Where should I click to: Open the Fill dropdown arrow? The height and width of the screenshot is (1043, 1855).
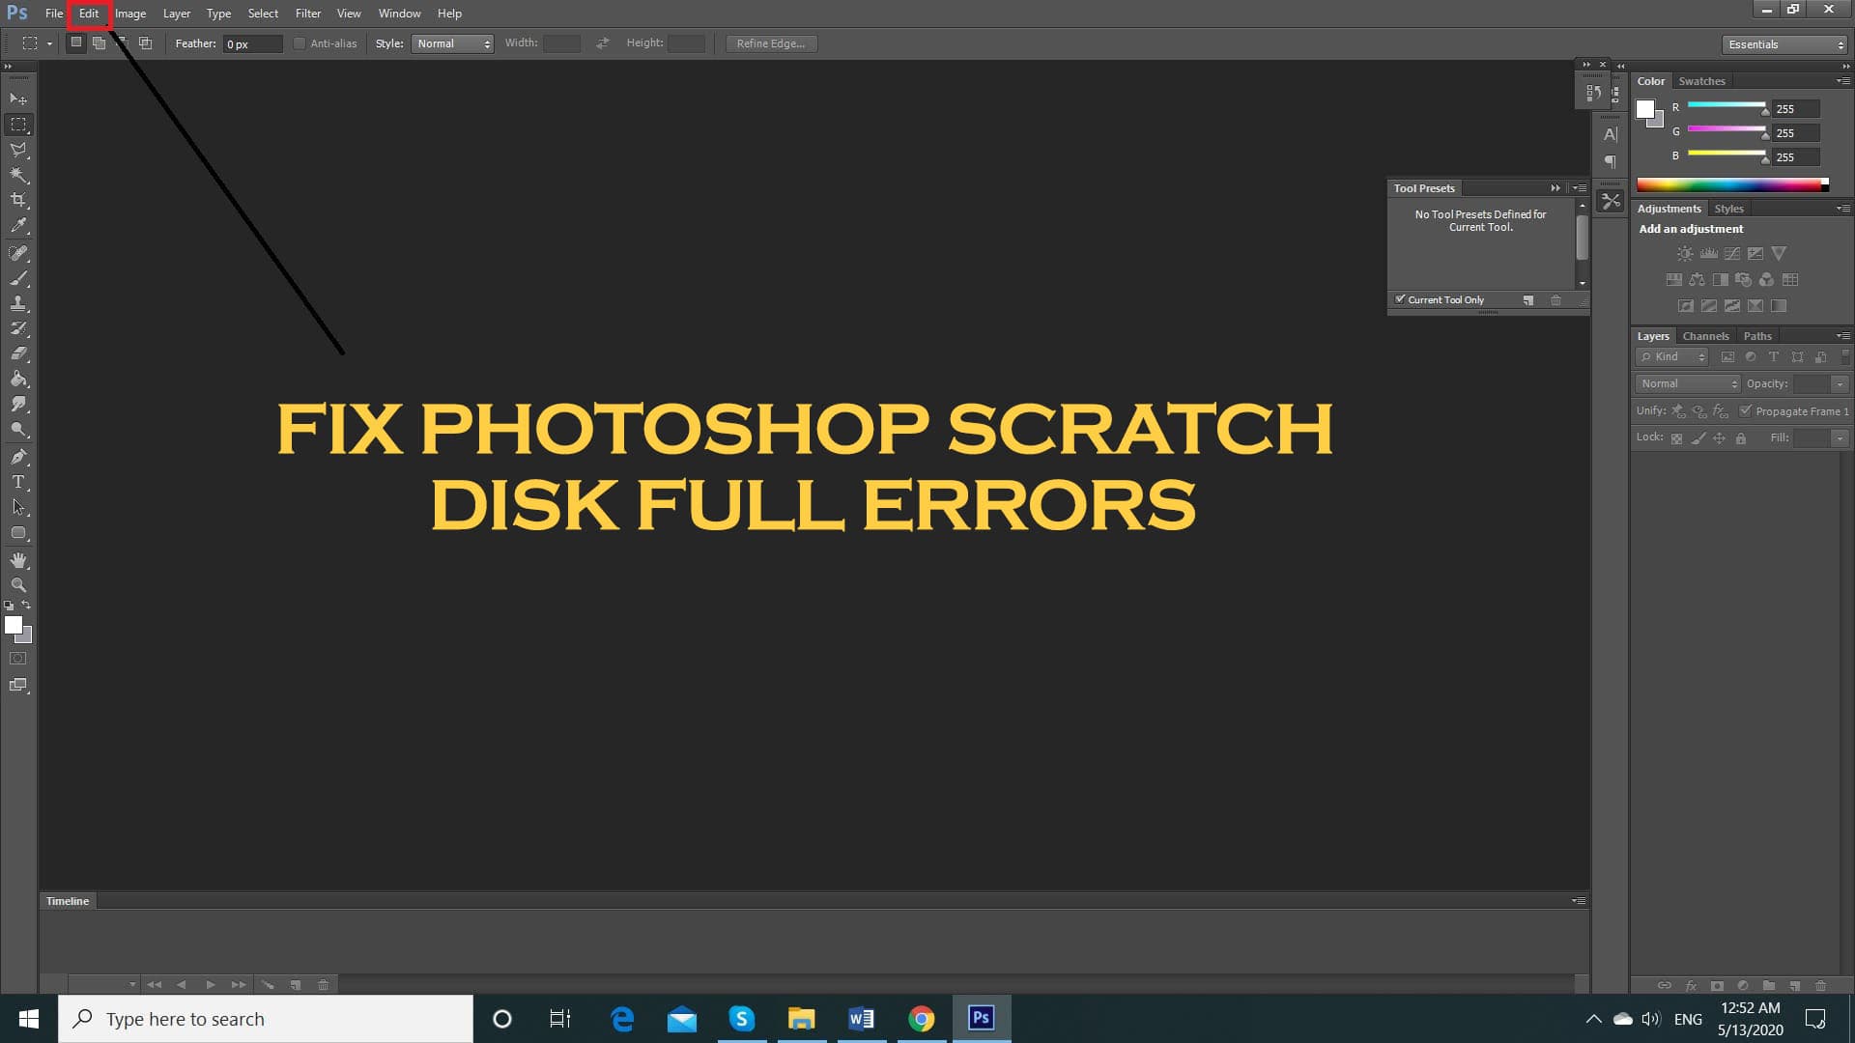1840,438
